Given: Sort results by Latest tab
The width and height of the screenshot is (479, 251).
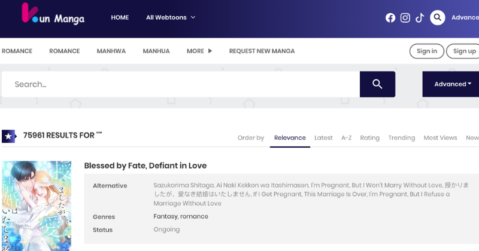Looking at the screenshot, I should pos(323,138).
